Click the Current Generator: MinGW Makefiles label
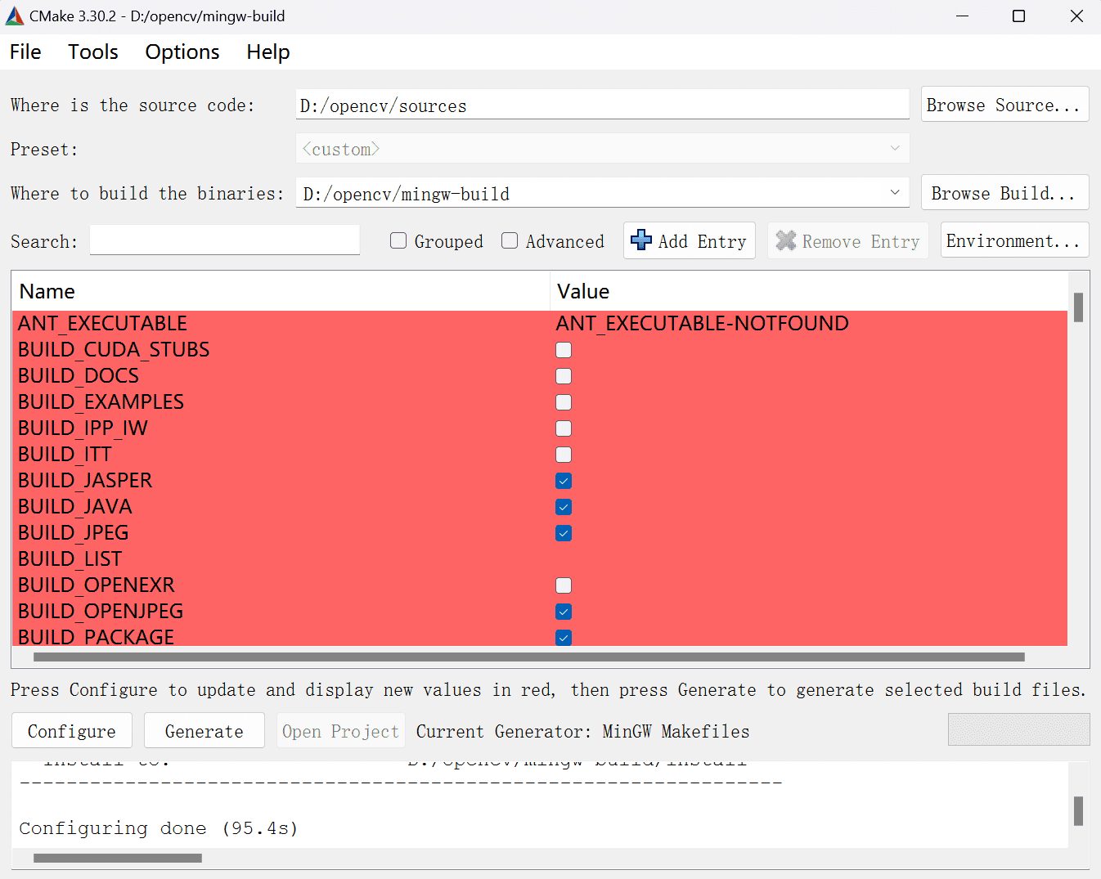1101x879 pixels. [582, 731]
